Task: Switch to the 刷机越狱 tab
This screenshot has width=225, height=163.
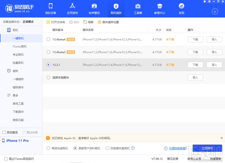Action: pyautogui.click(x=116, y=8)
